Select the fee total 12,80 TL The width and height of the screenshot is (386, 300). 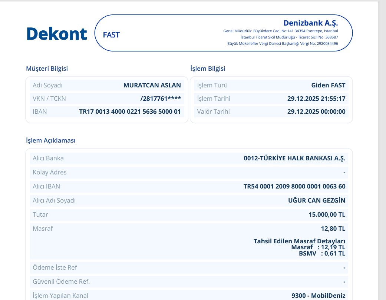333,229
